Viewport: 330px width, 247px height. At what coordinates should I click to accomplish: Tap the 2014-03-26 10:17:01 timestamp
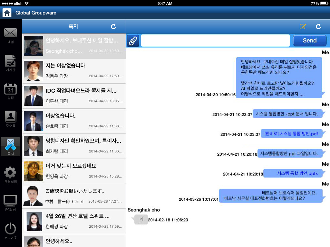(x=199, y=199)
